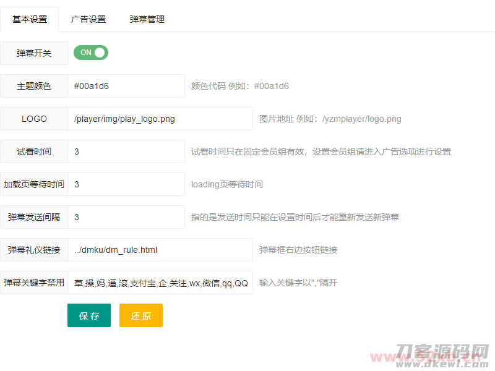Click the loading页等待时间 hint text

(227, 184)
